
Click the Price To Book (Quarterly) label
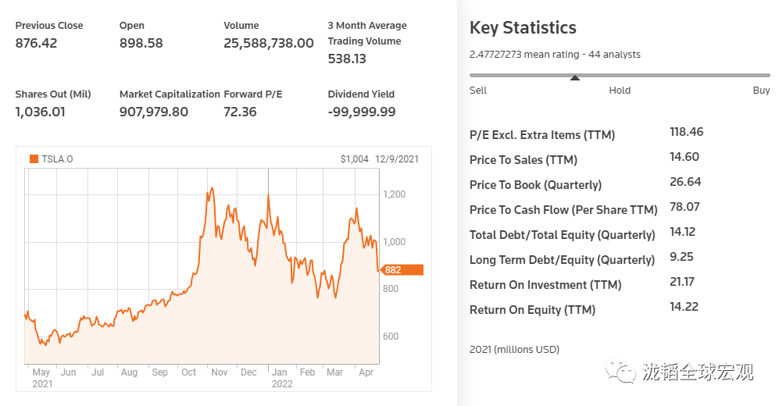535,185
